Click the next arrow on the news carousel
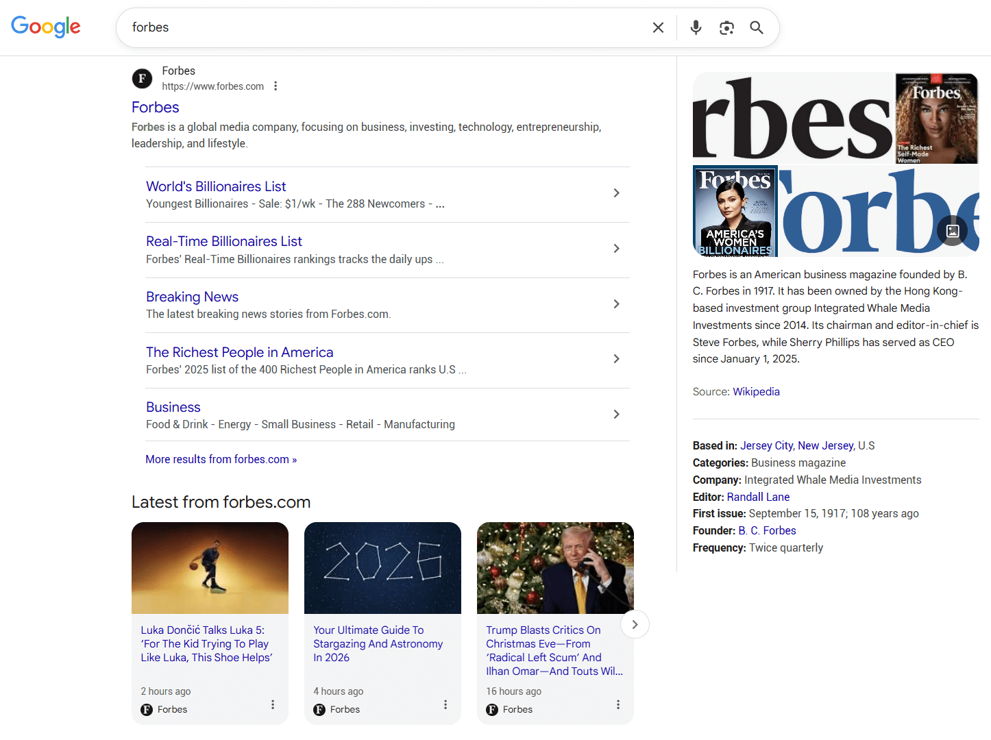 pos(635,624)
